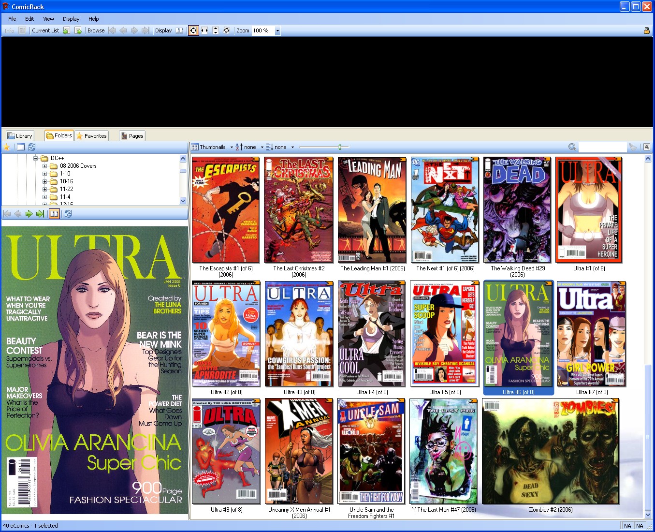Click the large Ultra cover preview
This screenshot has width=655, height=532.
point(95,370)
